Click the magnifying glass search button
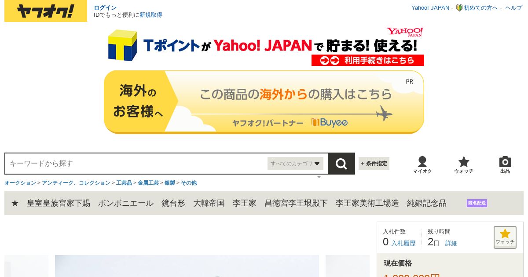The height and width of the screenshot is (277, 528). (341, 164)
